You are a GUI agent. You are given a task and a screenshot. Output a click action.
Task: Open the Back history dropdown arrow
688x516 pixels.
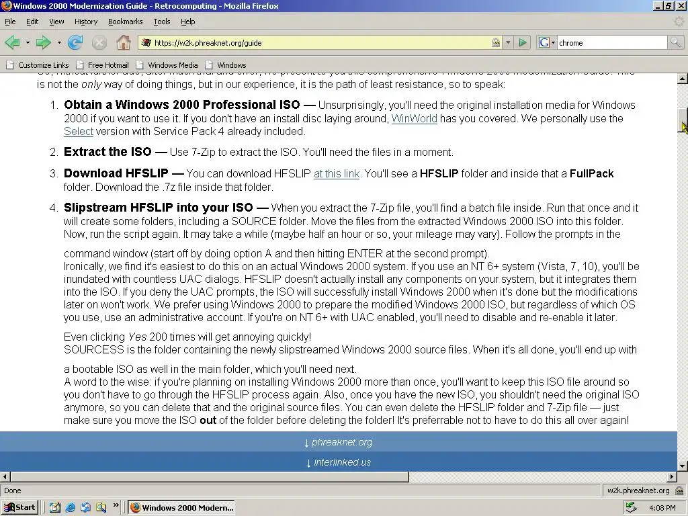click(x=27, y=42)
